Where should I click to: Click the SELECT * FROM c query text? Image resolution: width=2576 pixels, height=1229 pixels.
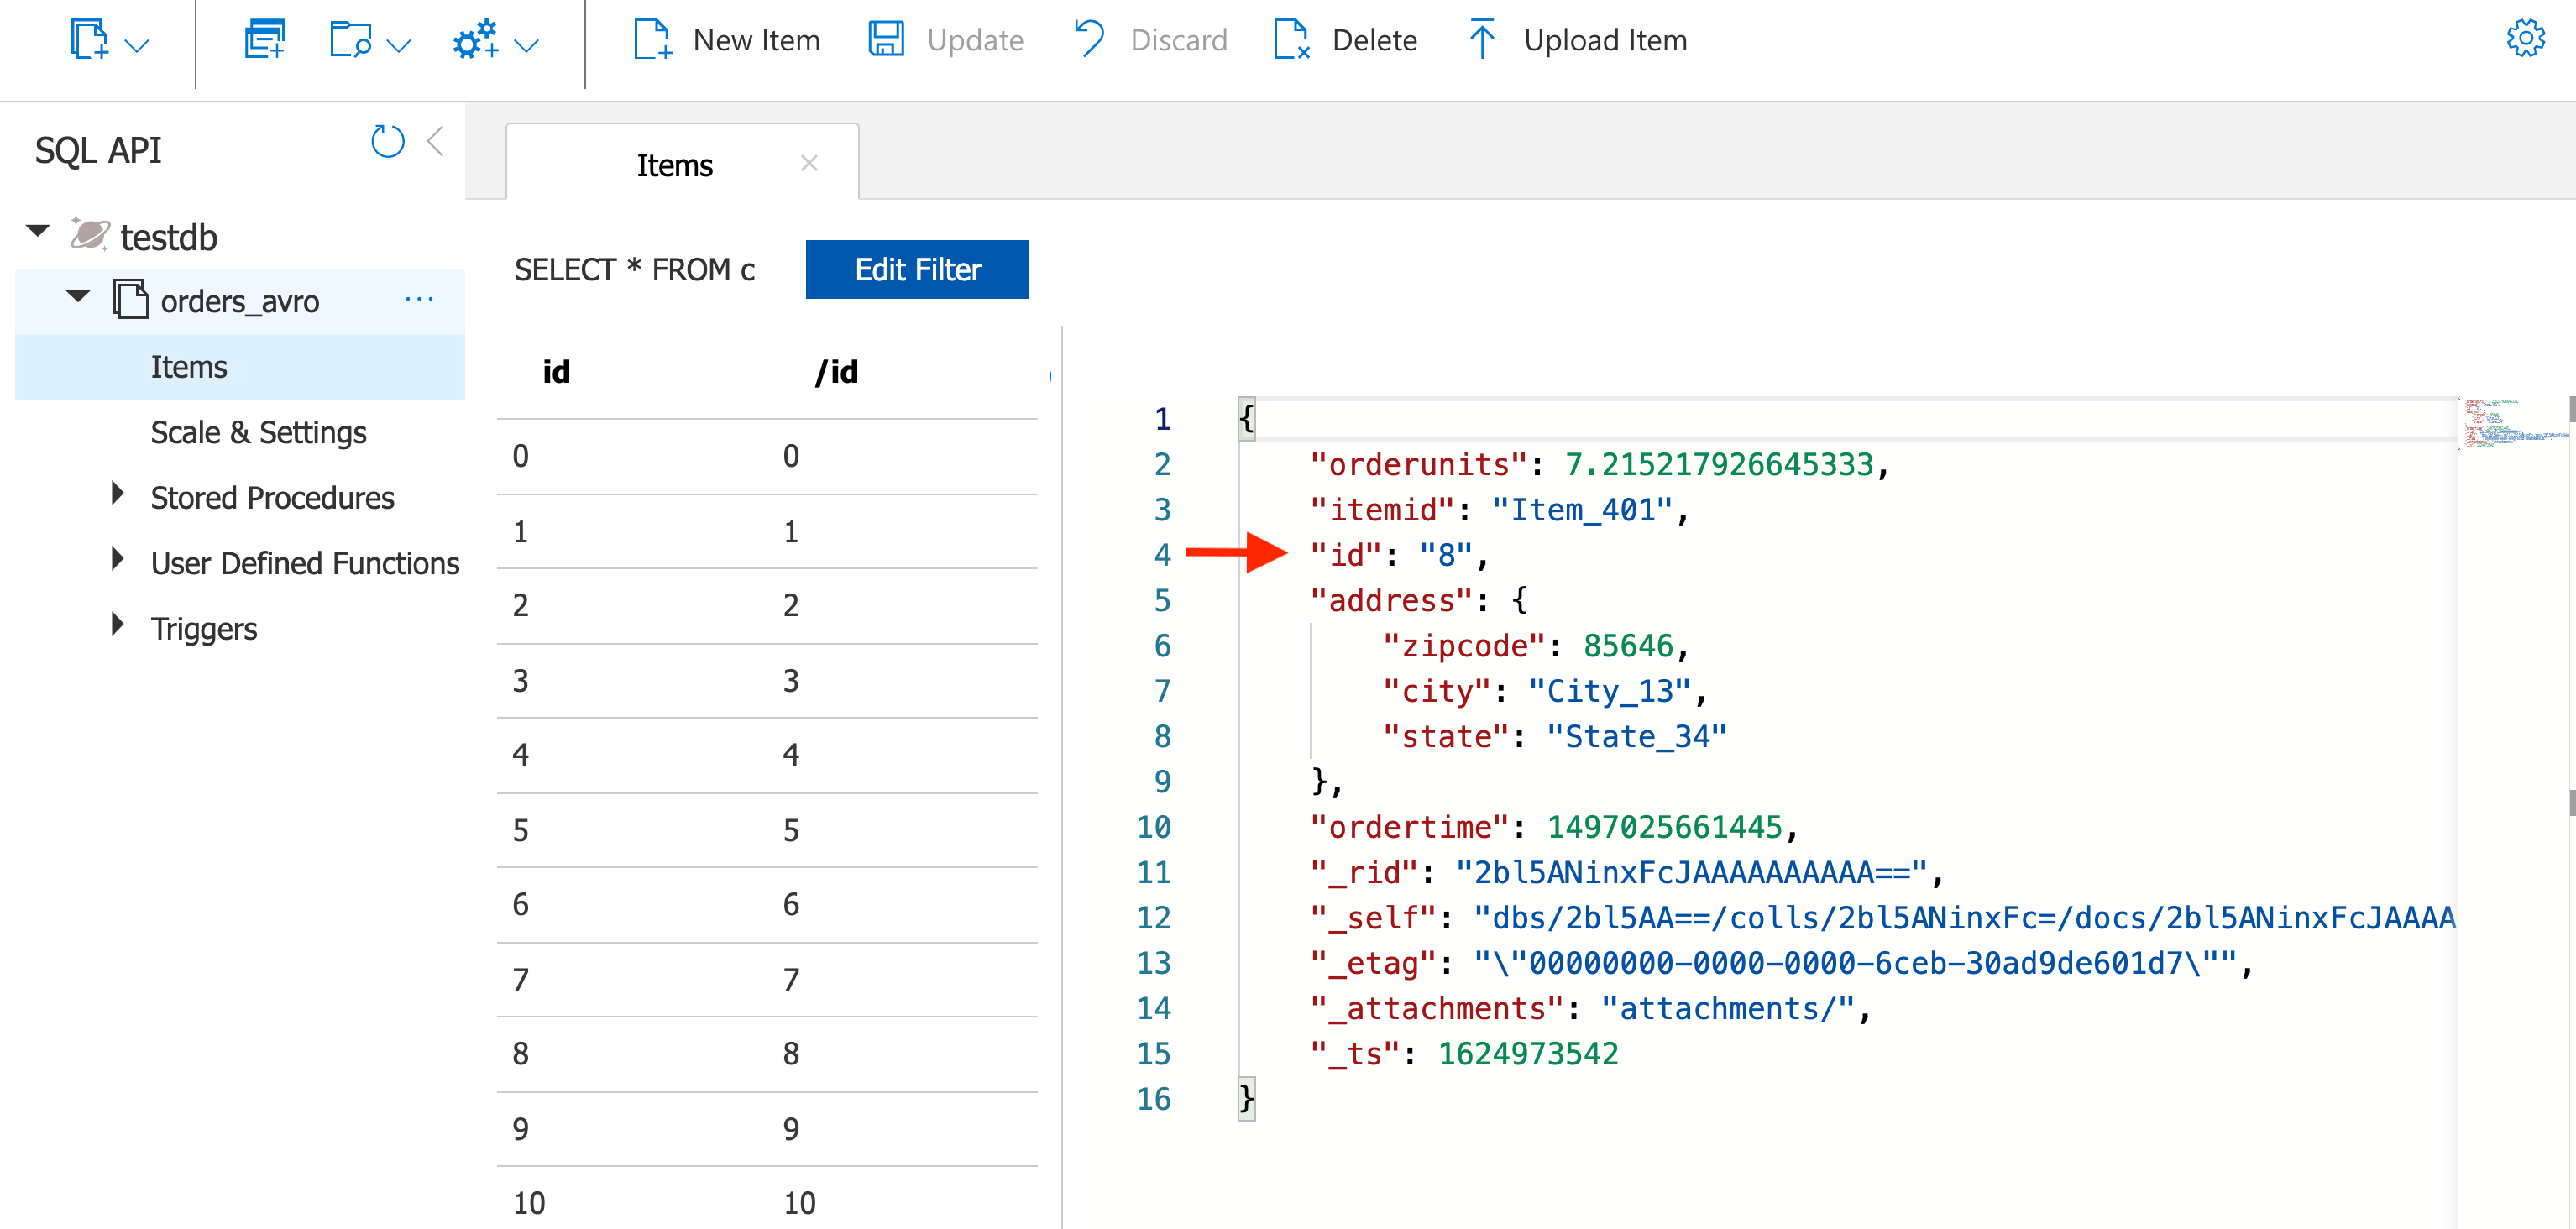635,270
